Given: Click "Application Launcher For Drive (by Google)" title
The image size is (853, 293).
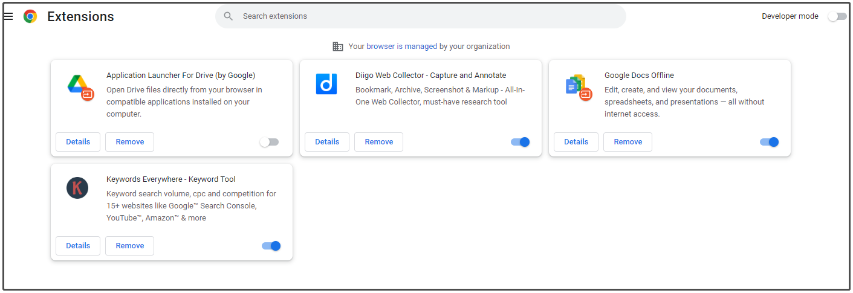Looking at the screenshot, I should tap(181, 76).
